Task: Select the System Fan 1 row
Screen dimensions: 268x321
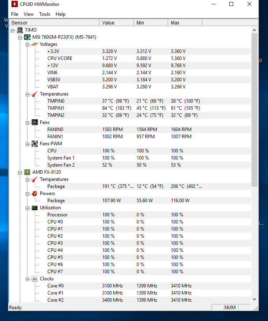Action: tap(149, 158)
